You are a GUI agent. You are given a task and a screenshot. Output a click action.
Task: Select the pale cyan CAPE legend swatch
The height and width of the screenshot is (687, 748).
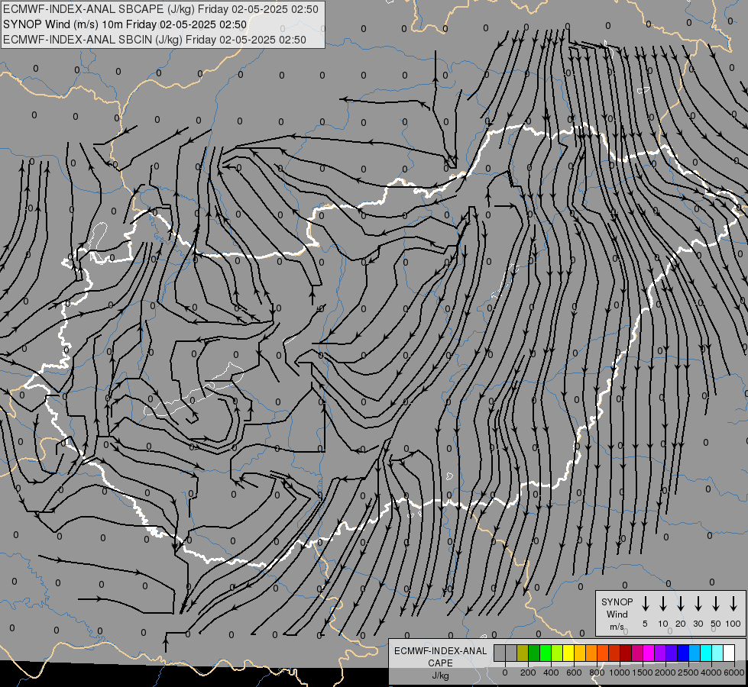click(717, 653)
